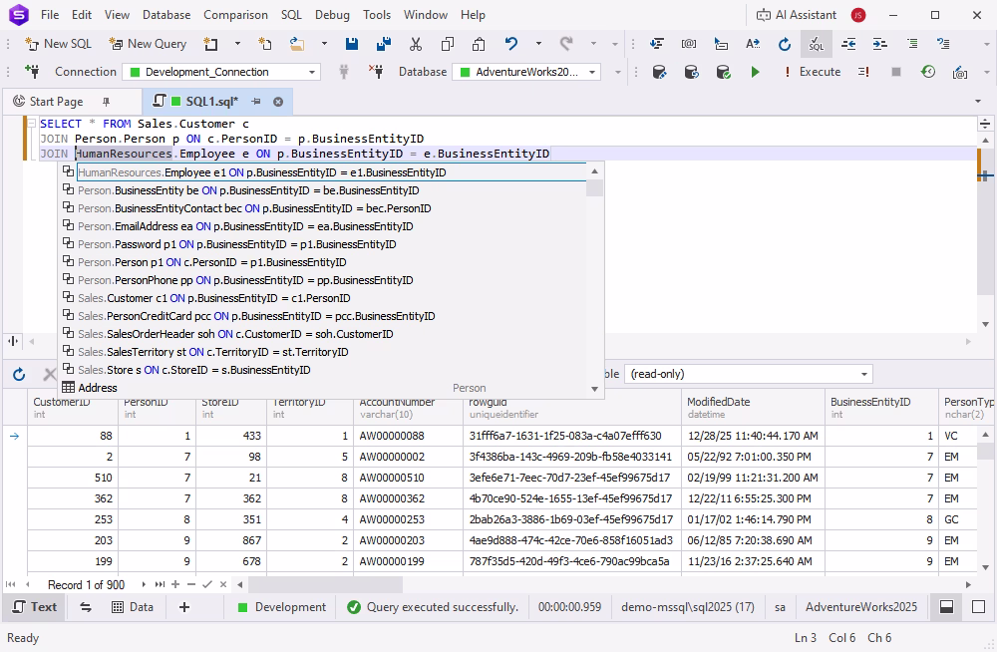997x652 pixels.
Task: Click the Save All icon
Action: point(384,44)
